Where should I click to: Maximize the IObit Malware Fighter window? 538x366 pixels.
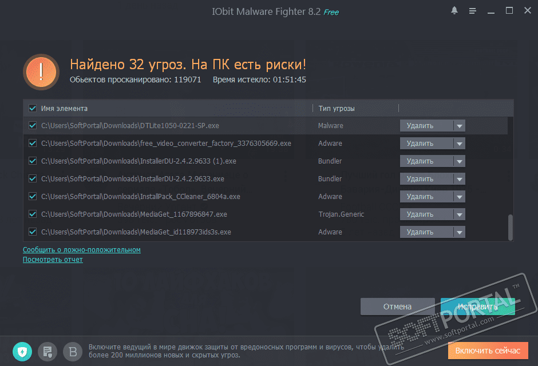coord(509,11)
